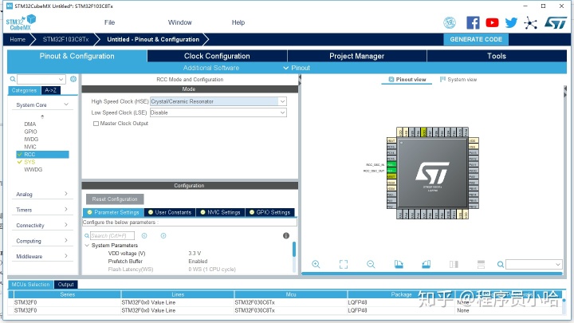Open the MCUs Selection tab
The image size is (574, 323).
30,285
